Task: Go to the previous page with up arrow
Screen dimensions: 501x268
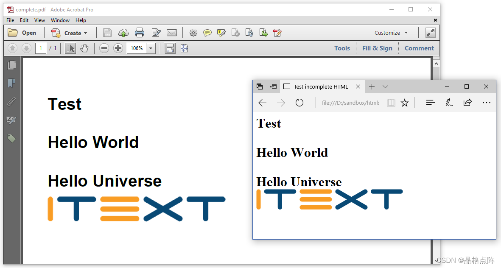Action: click(12, 48)
